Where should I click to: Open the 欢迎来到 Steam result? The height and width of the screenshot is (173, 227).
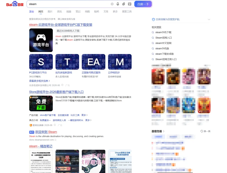(46, 132)
